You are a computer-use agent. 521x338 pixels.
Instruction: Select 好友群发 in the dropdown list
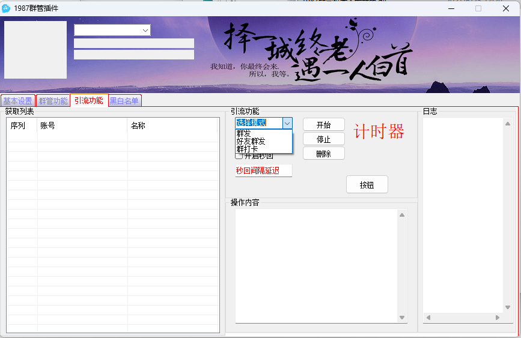(x=251, y=141)
